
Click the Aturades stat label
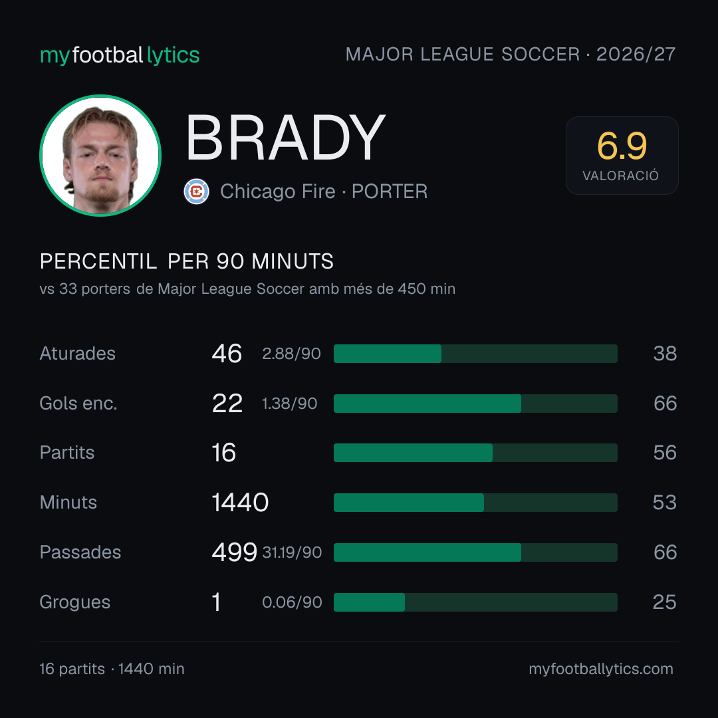click(x=77, y=354)
